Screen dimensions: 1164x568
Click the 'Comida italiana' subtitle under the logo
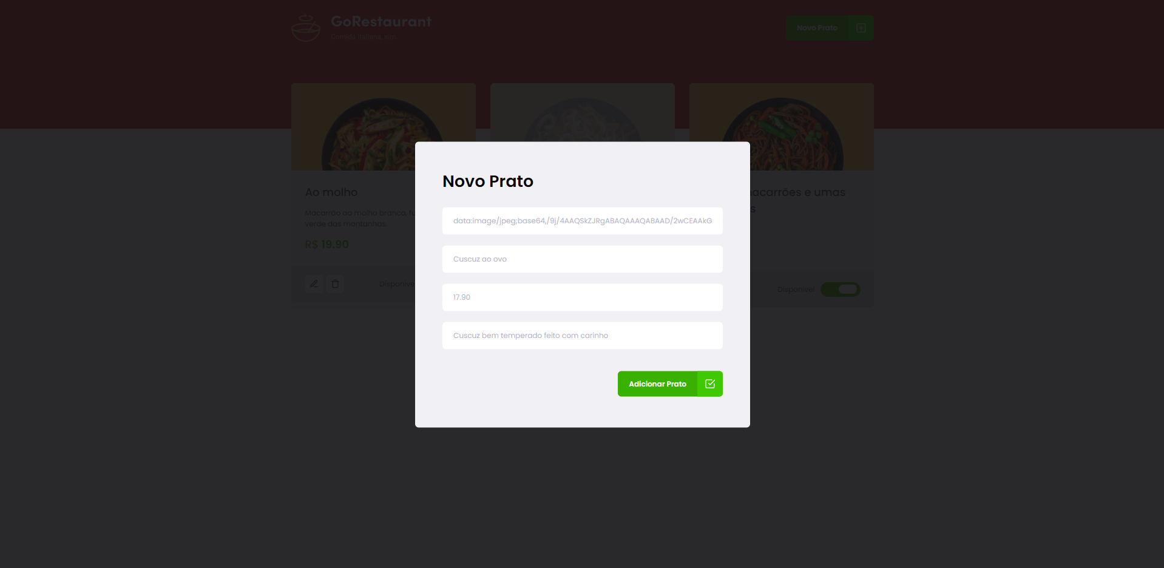[364, 37]
